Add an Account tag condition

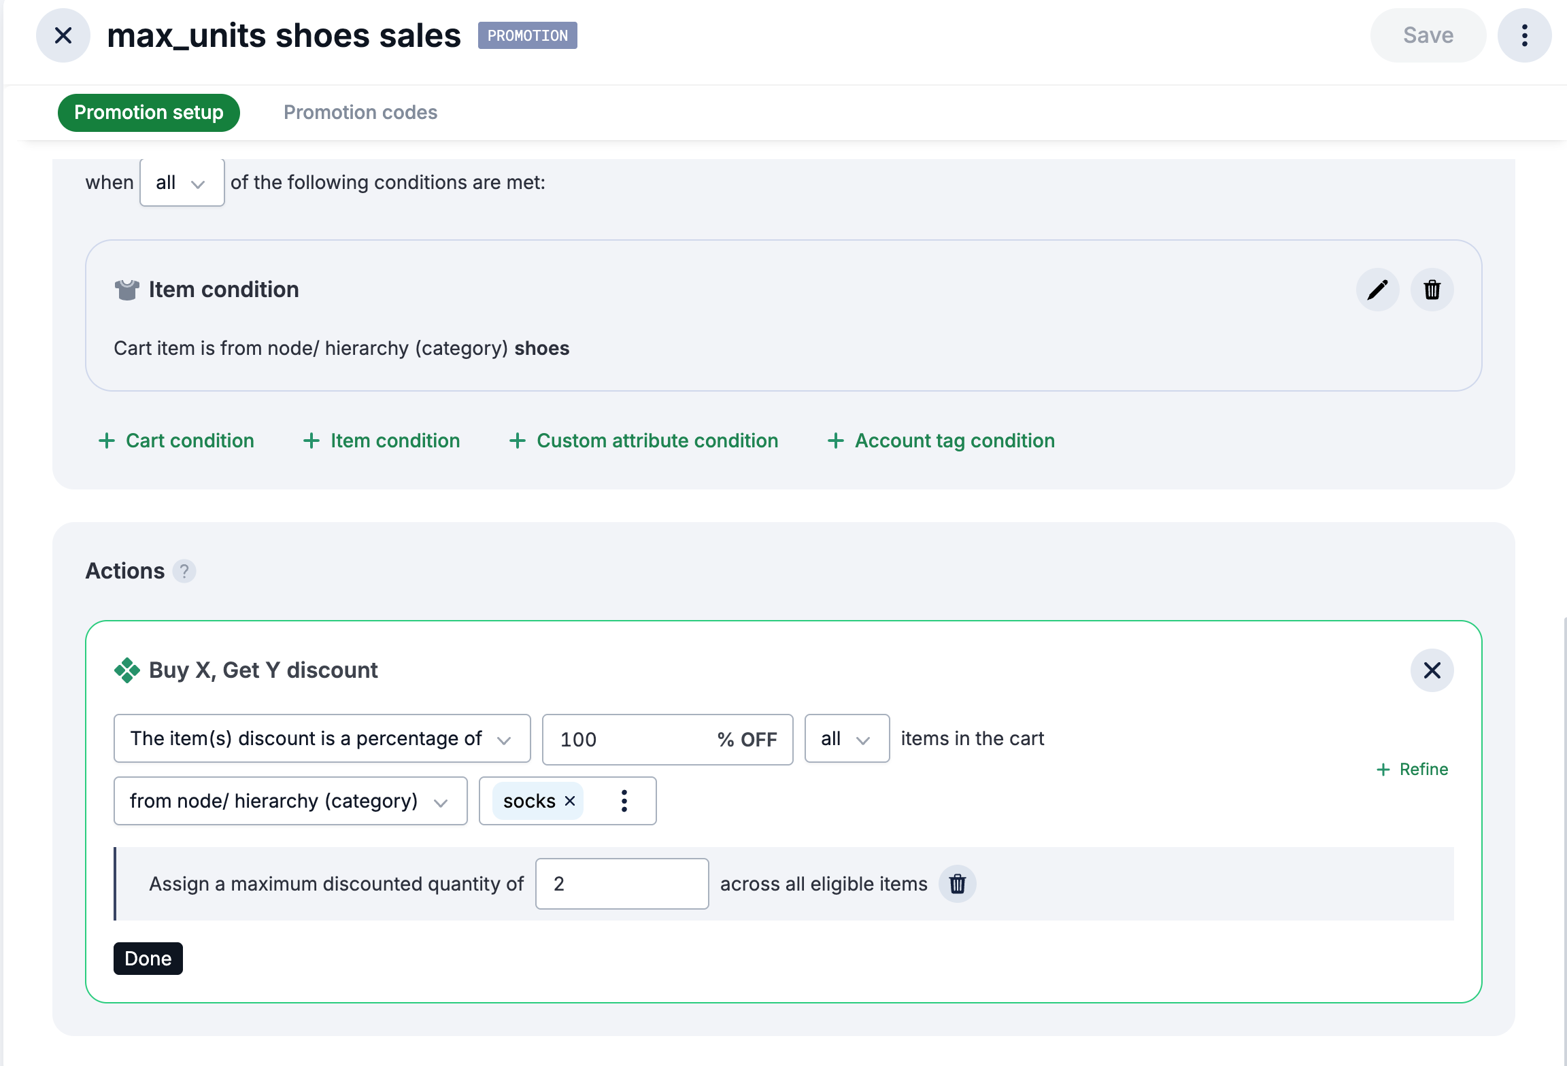pyautogui.click(x=941, y=441)
